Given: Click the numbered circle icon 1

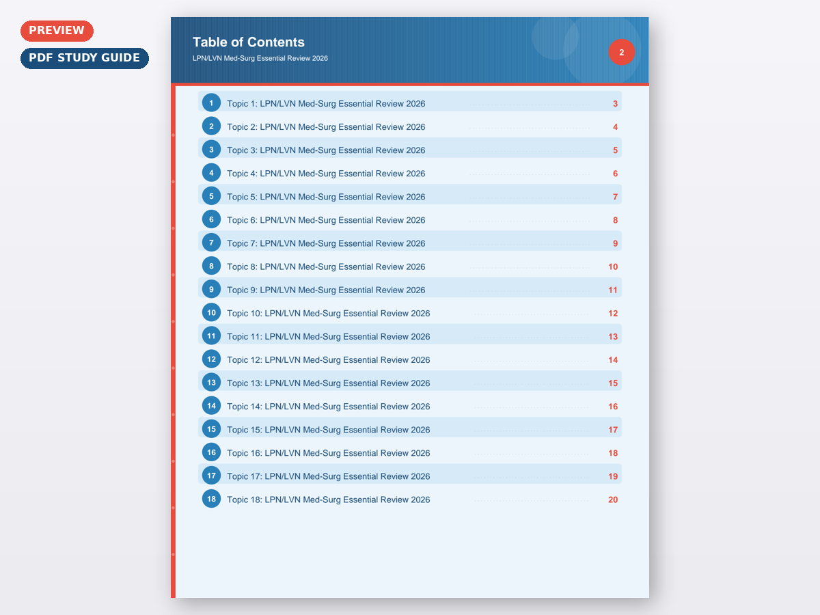Looking at the screenshot, I should [211, 103].
